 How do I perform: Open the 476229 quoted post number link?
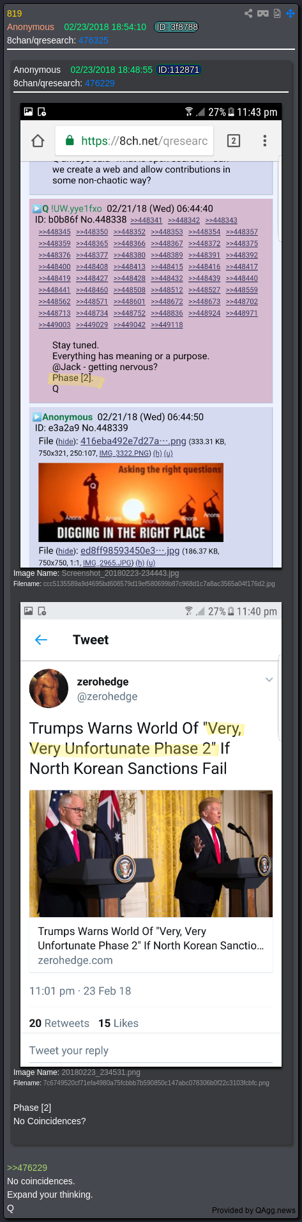(100, 83)
